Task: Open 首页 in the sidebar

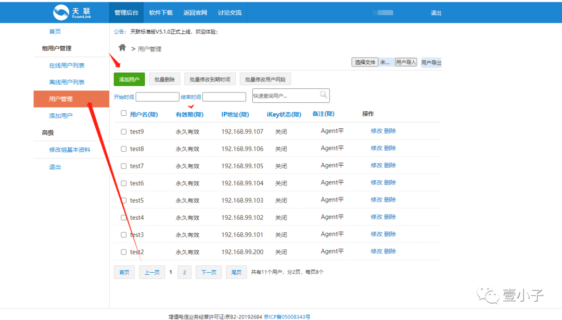Action: (x=55, y=32)
